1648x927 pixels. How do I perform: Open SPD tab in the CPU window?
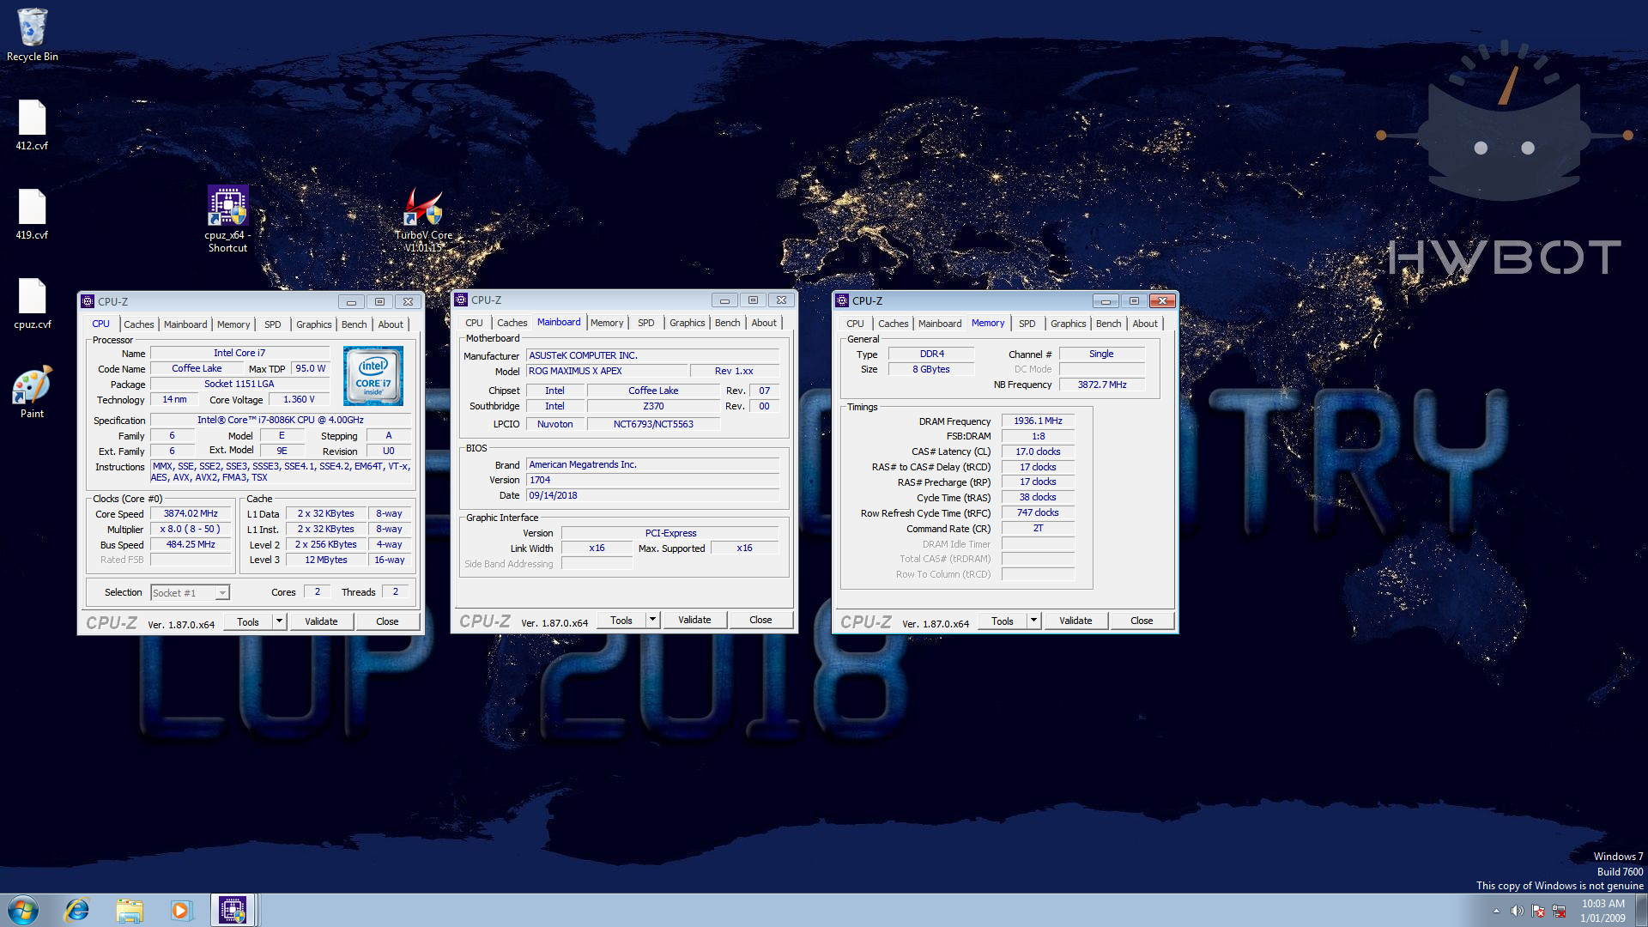272,324
